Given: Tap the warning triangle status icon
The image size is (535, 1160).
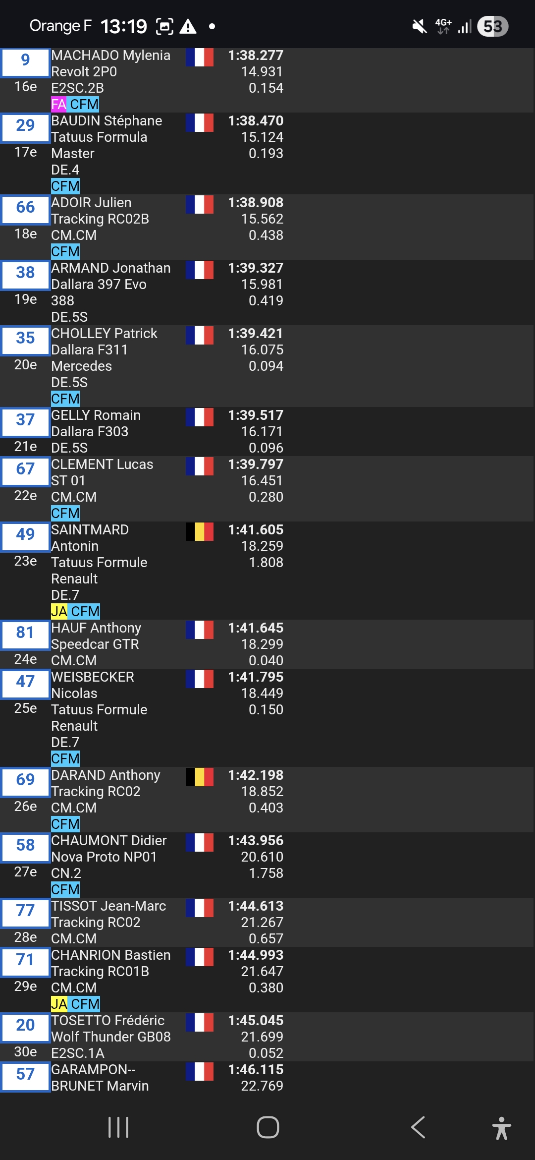Looking at the screenshot, I should [x=188, y=26].
